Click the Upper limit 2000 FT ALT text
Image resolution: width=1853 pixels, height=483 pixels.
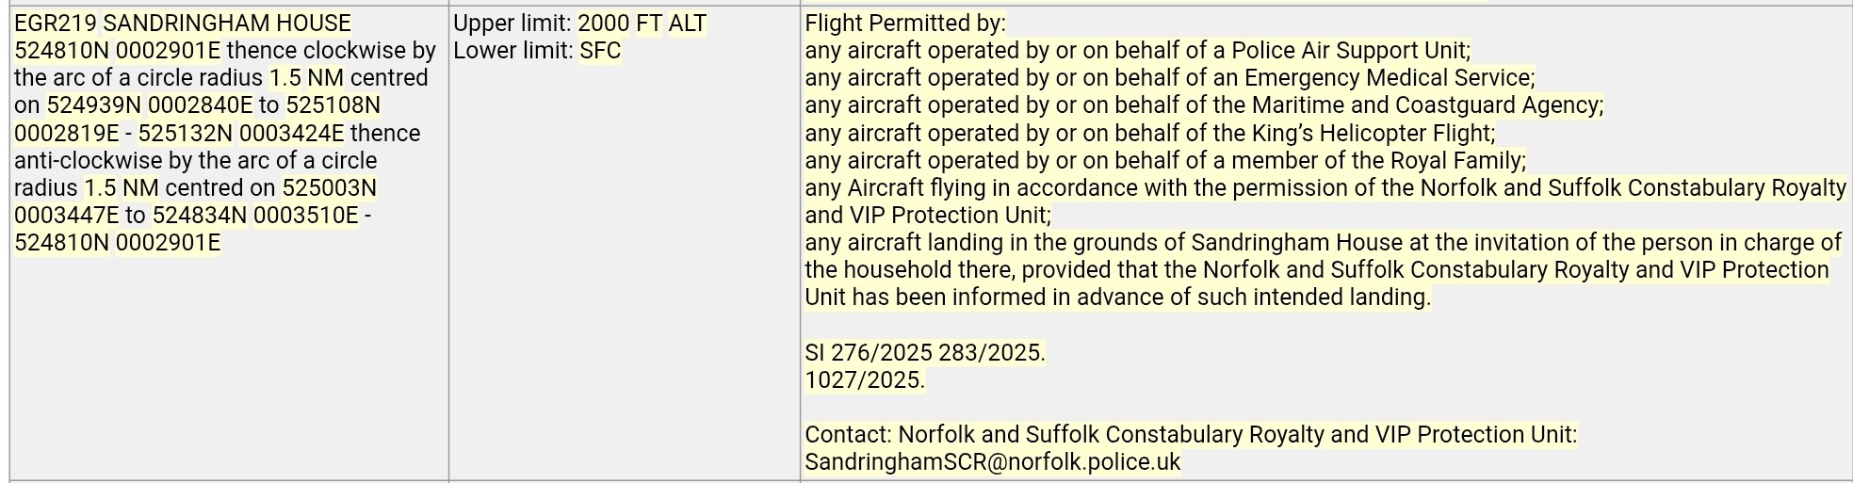(x=579, y=24)
